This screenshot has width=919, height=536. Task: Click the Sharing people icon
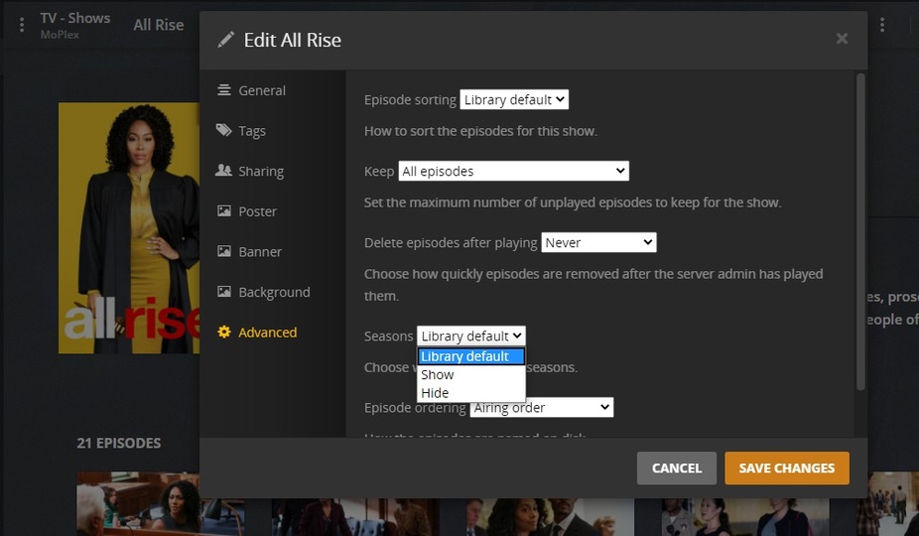click(224, 170)
